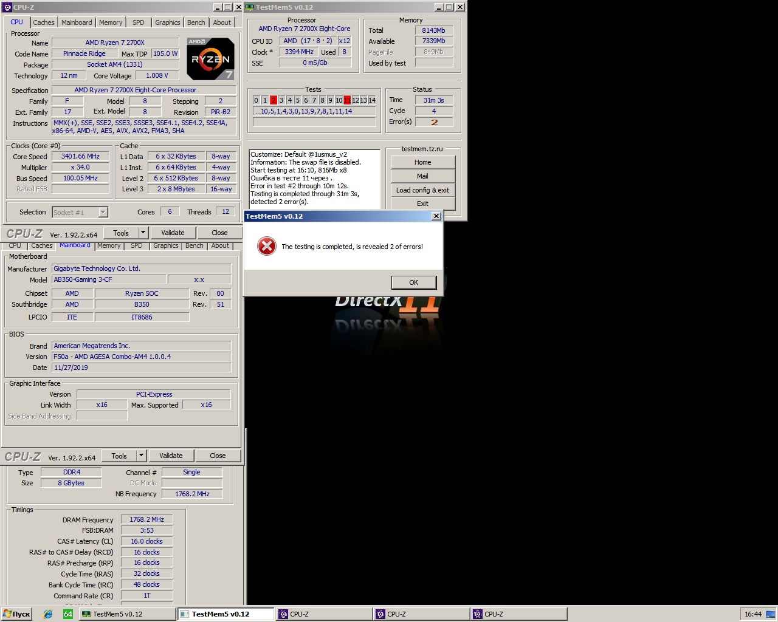Click the BIOS Version value F50a

point(142,357)
